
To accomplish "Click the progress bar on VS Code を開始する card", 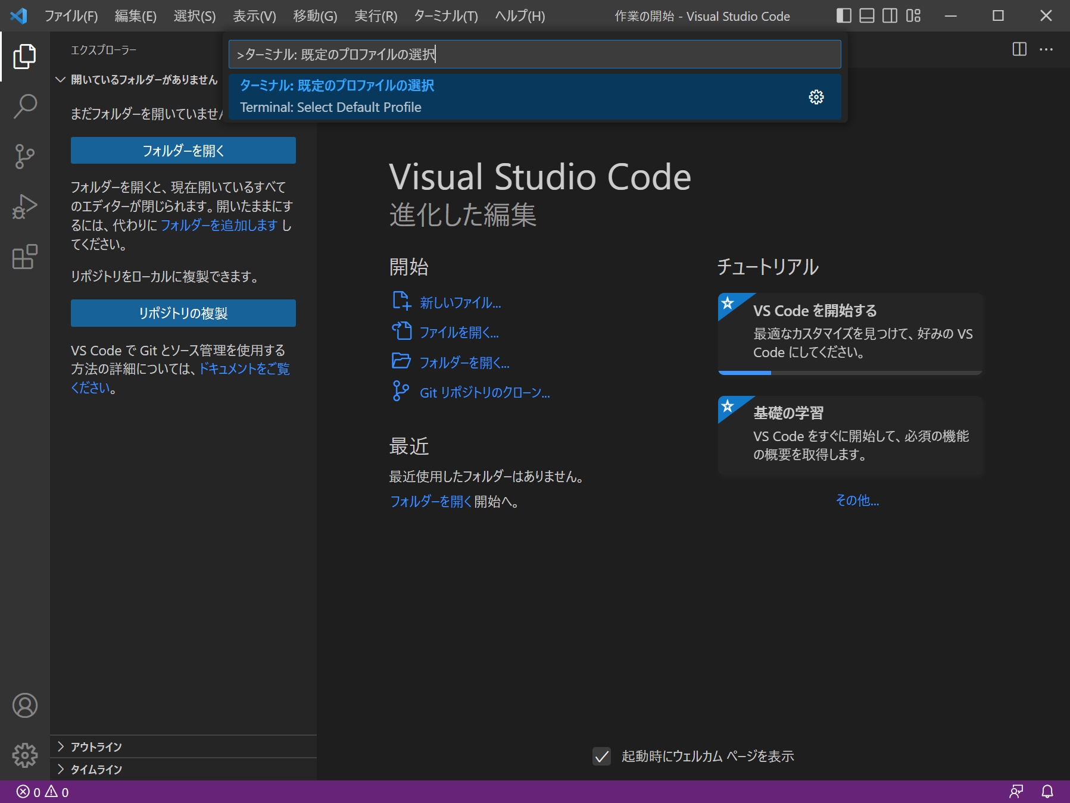I will tap(850, 373).
